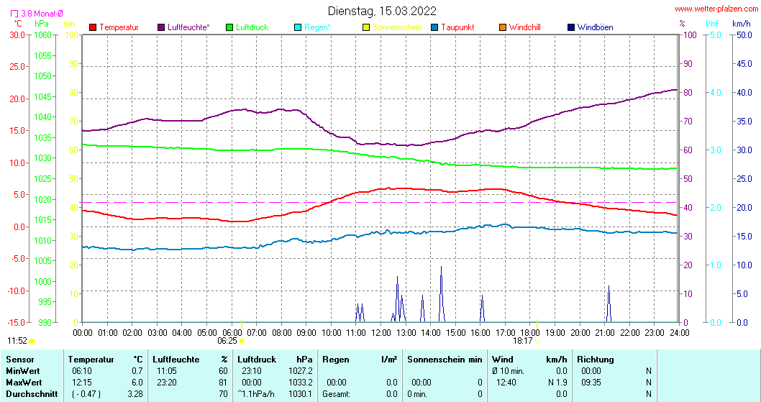Click the l/m² axis unit label at top right
The width and height of the screenshot is (761, 402).
click(712, 23)
